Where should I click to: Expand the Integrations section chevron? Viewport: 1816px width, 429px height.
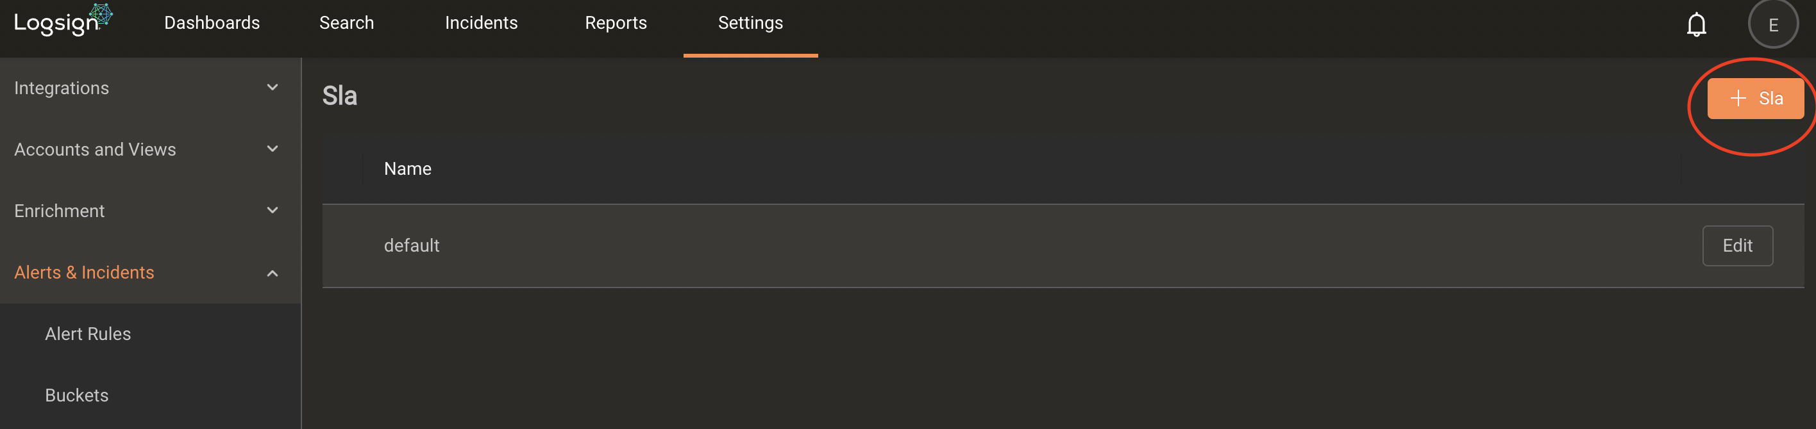(x=272, y=87)
